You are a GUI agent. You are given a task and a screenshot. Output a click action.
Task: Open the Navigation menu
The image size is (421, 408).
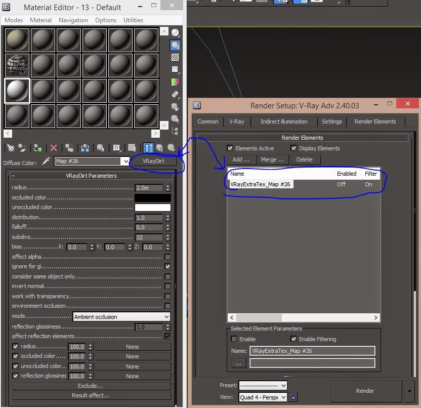pyautogui.click(x=73, y=20)
